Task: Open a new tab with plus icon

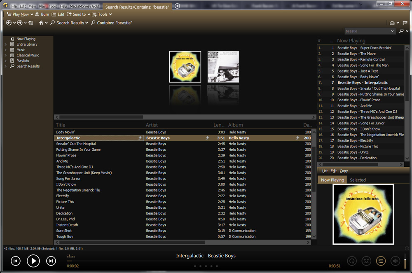Action: (177, 6)
